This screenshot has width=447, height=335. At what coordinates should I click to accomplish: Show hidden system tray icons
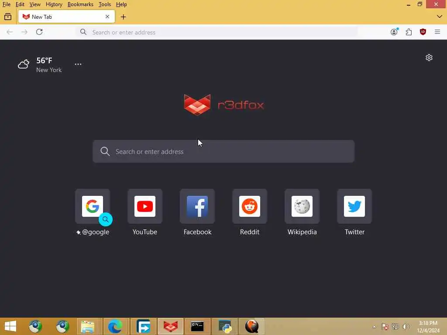pos(374,327)
